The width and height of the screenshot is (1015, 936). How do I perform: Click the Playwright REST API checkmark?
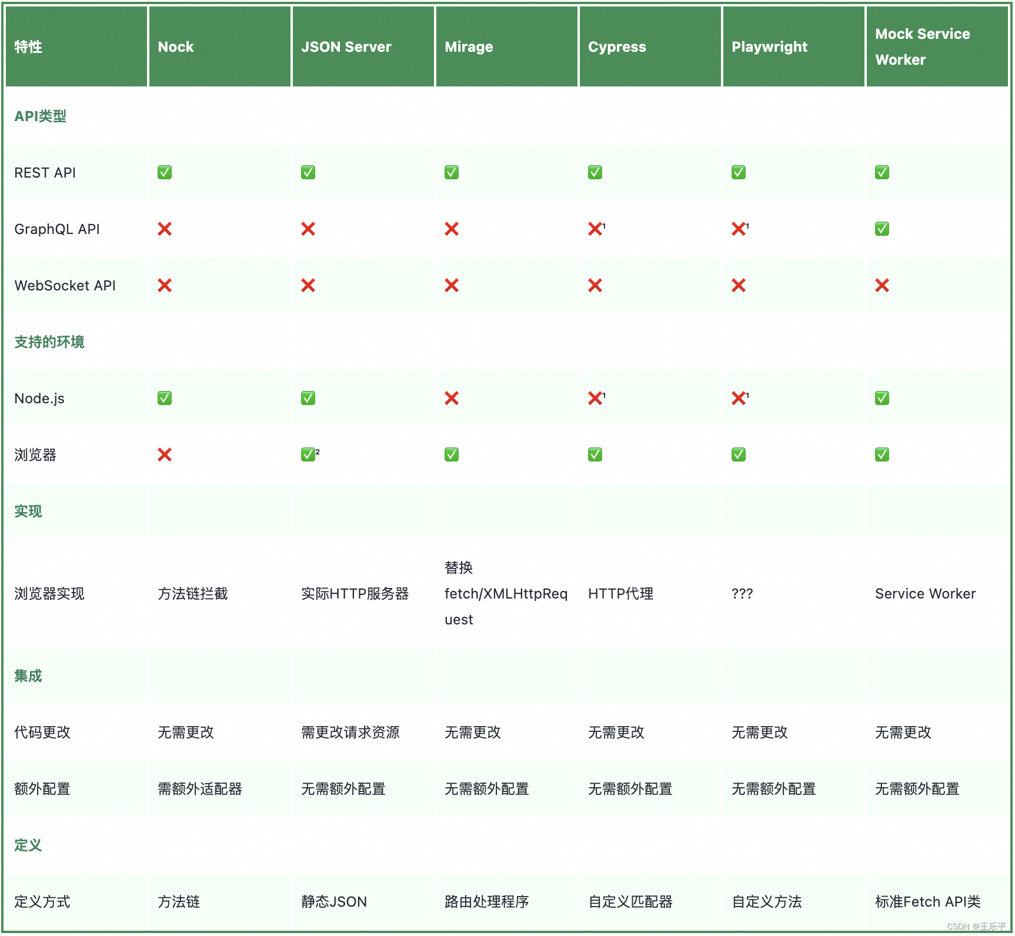739,172
